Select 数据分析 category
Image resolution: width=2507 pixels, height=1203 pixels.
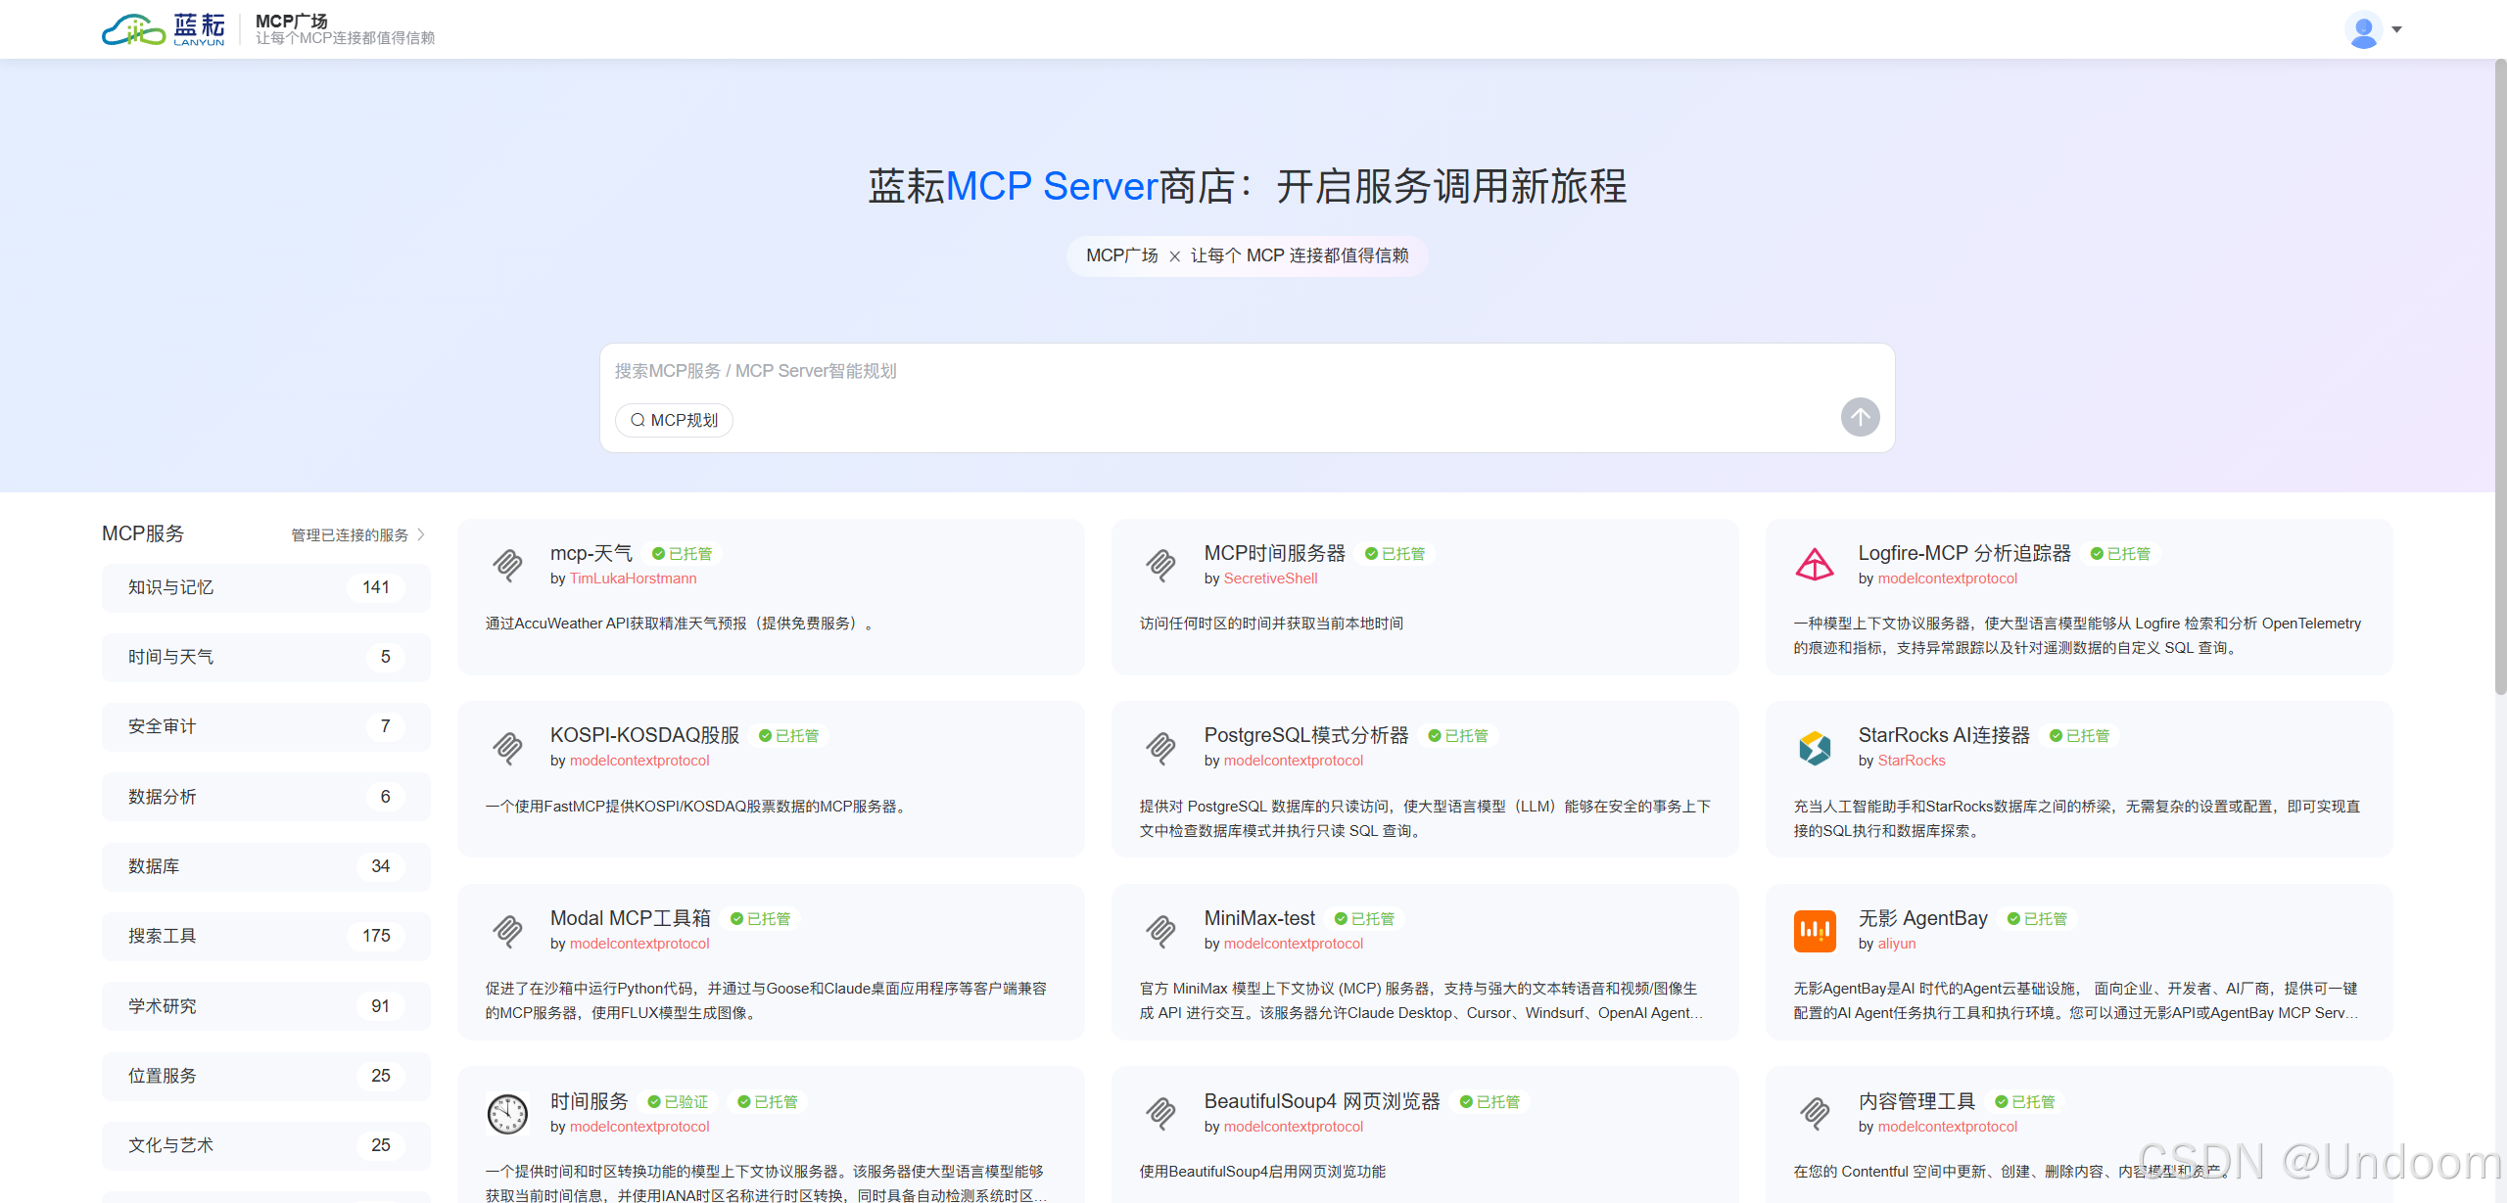tap(265, 797)
